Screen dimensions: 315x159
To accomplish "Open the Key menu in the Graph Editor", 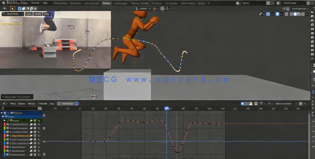I will [x=51, y=104].
